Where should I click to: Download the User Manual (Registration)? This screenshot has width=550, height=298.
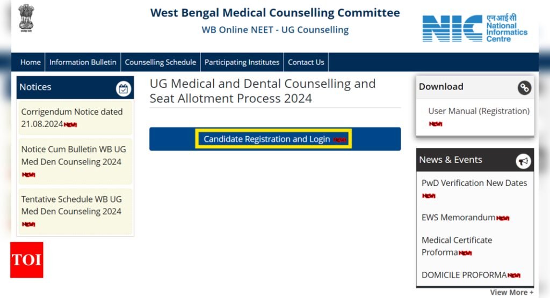pos(479,111)
